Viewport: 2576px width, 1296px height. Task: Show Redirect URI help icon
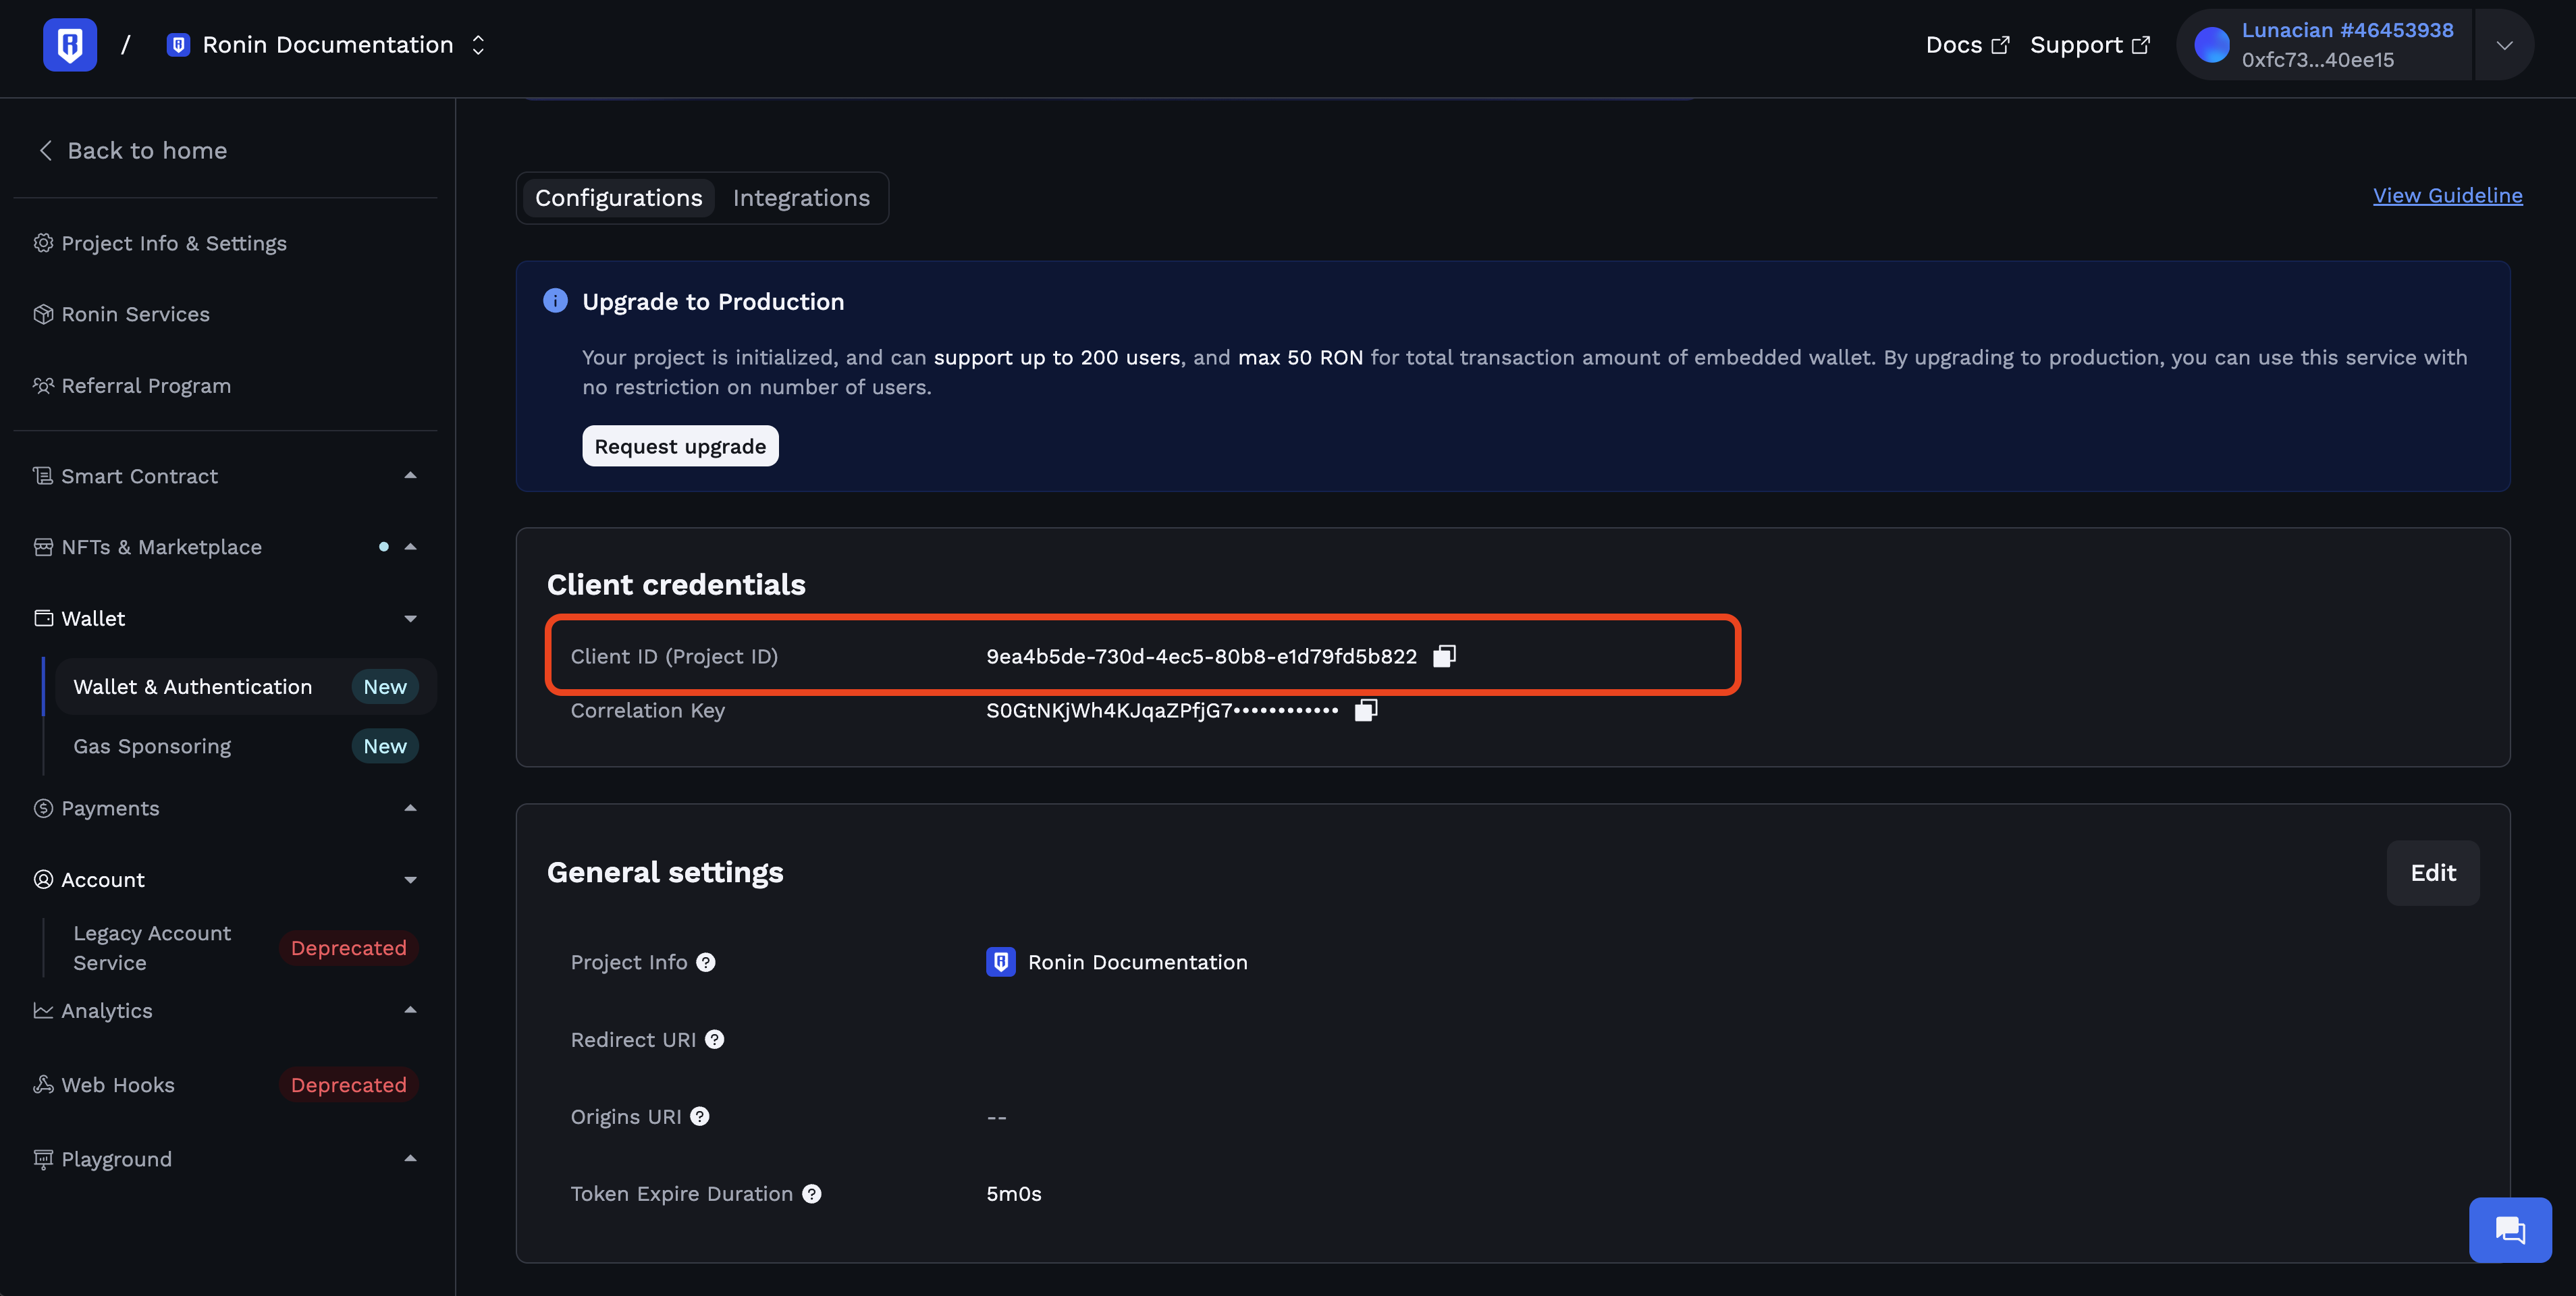point(714,1040)
